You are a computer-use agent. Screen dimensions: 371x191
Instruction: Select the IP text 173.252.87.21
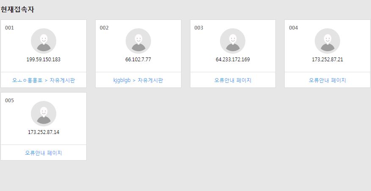(x=327, y=59)
